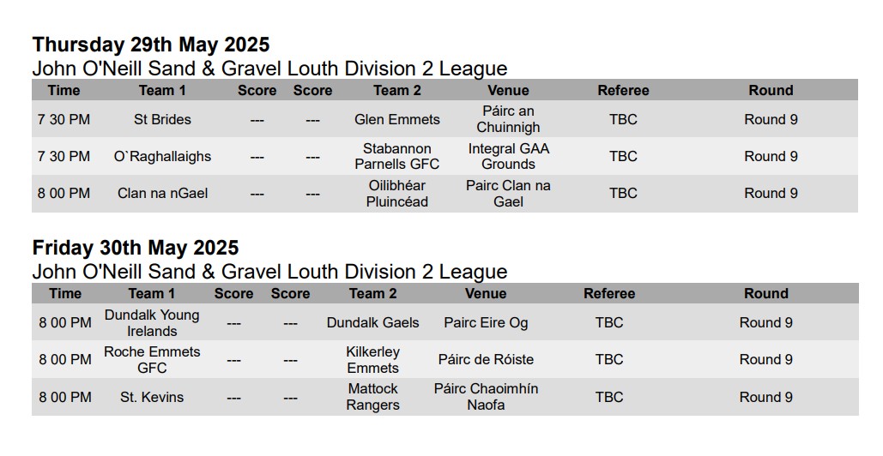Click the Pairc Eire Og venue
The image size is (883, 456).
tap(486, 322)
